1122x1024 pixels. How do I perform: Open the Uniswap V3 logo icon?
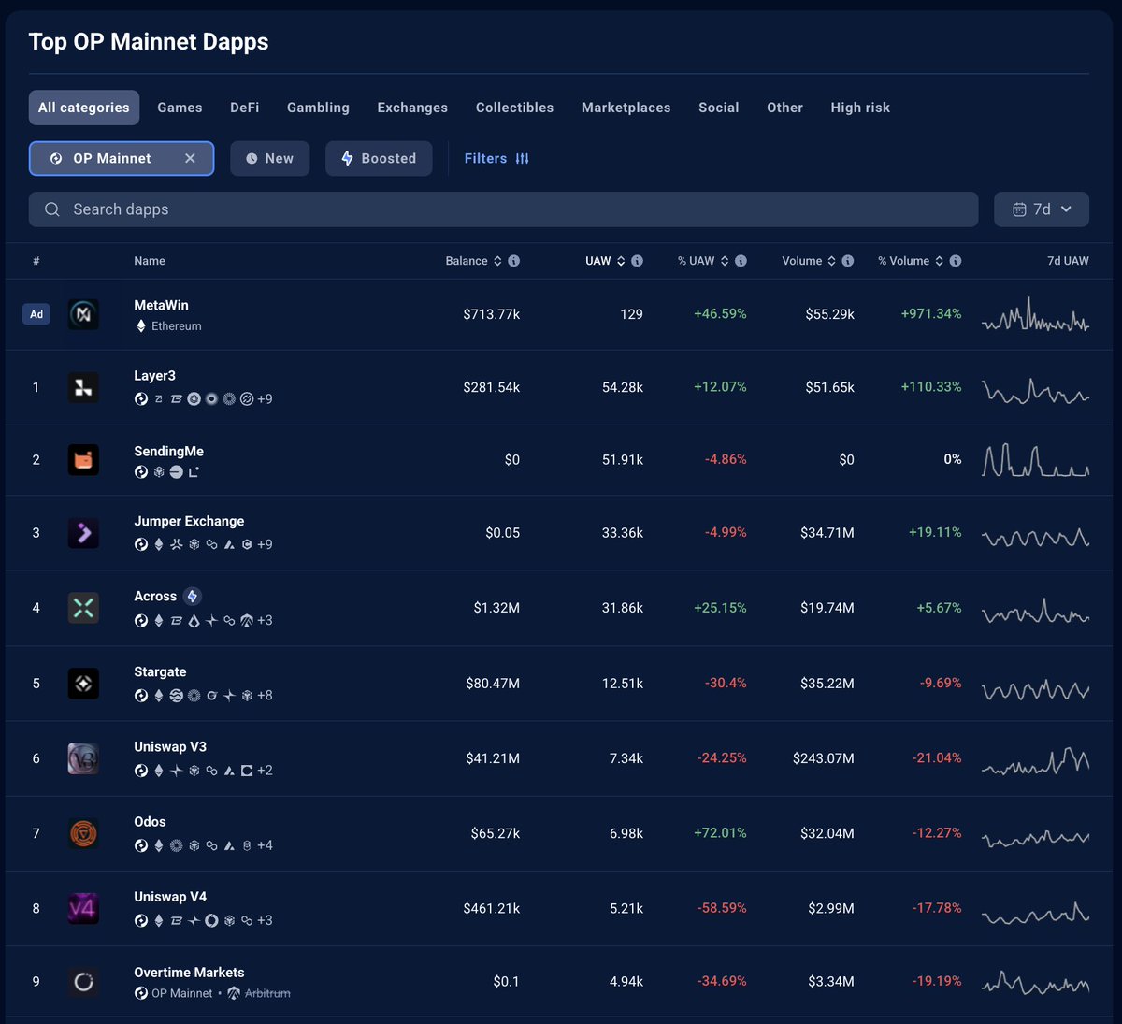click(x=83, y=758)
